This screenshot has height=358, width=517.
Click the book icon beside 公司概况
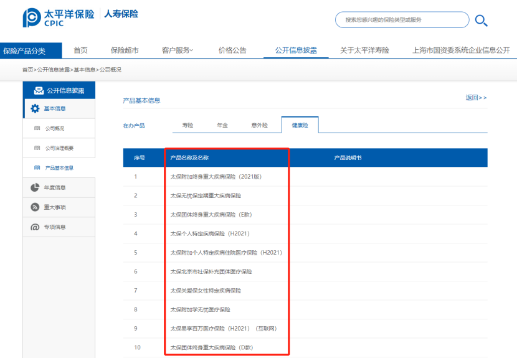point(37,128)
